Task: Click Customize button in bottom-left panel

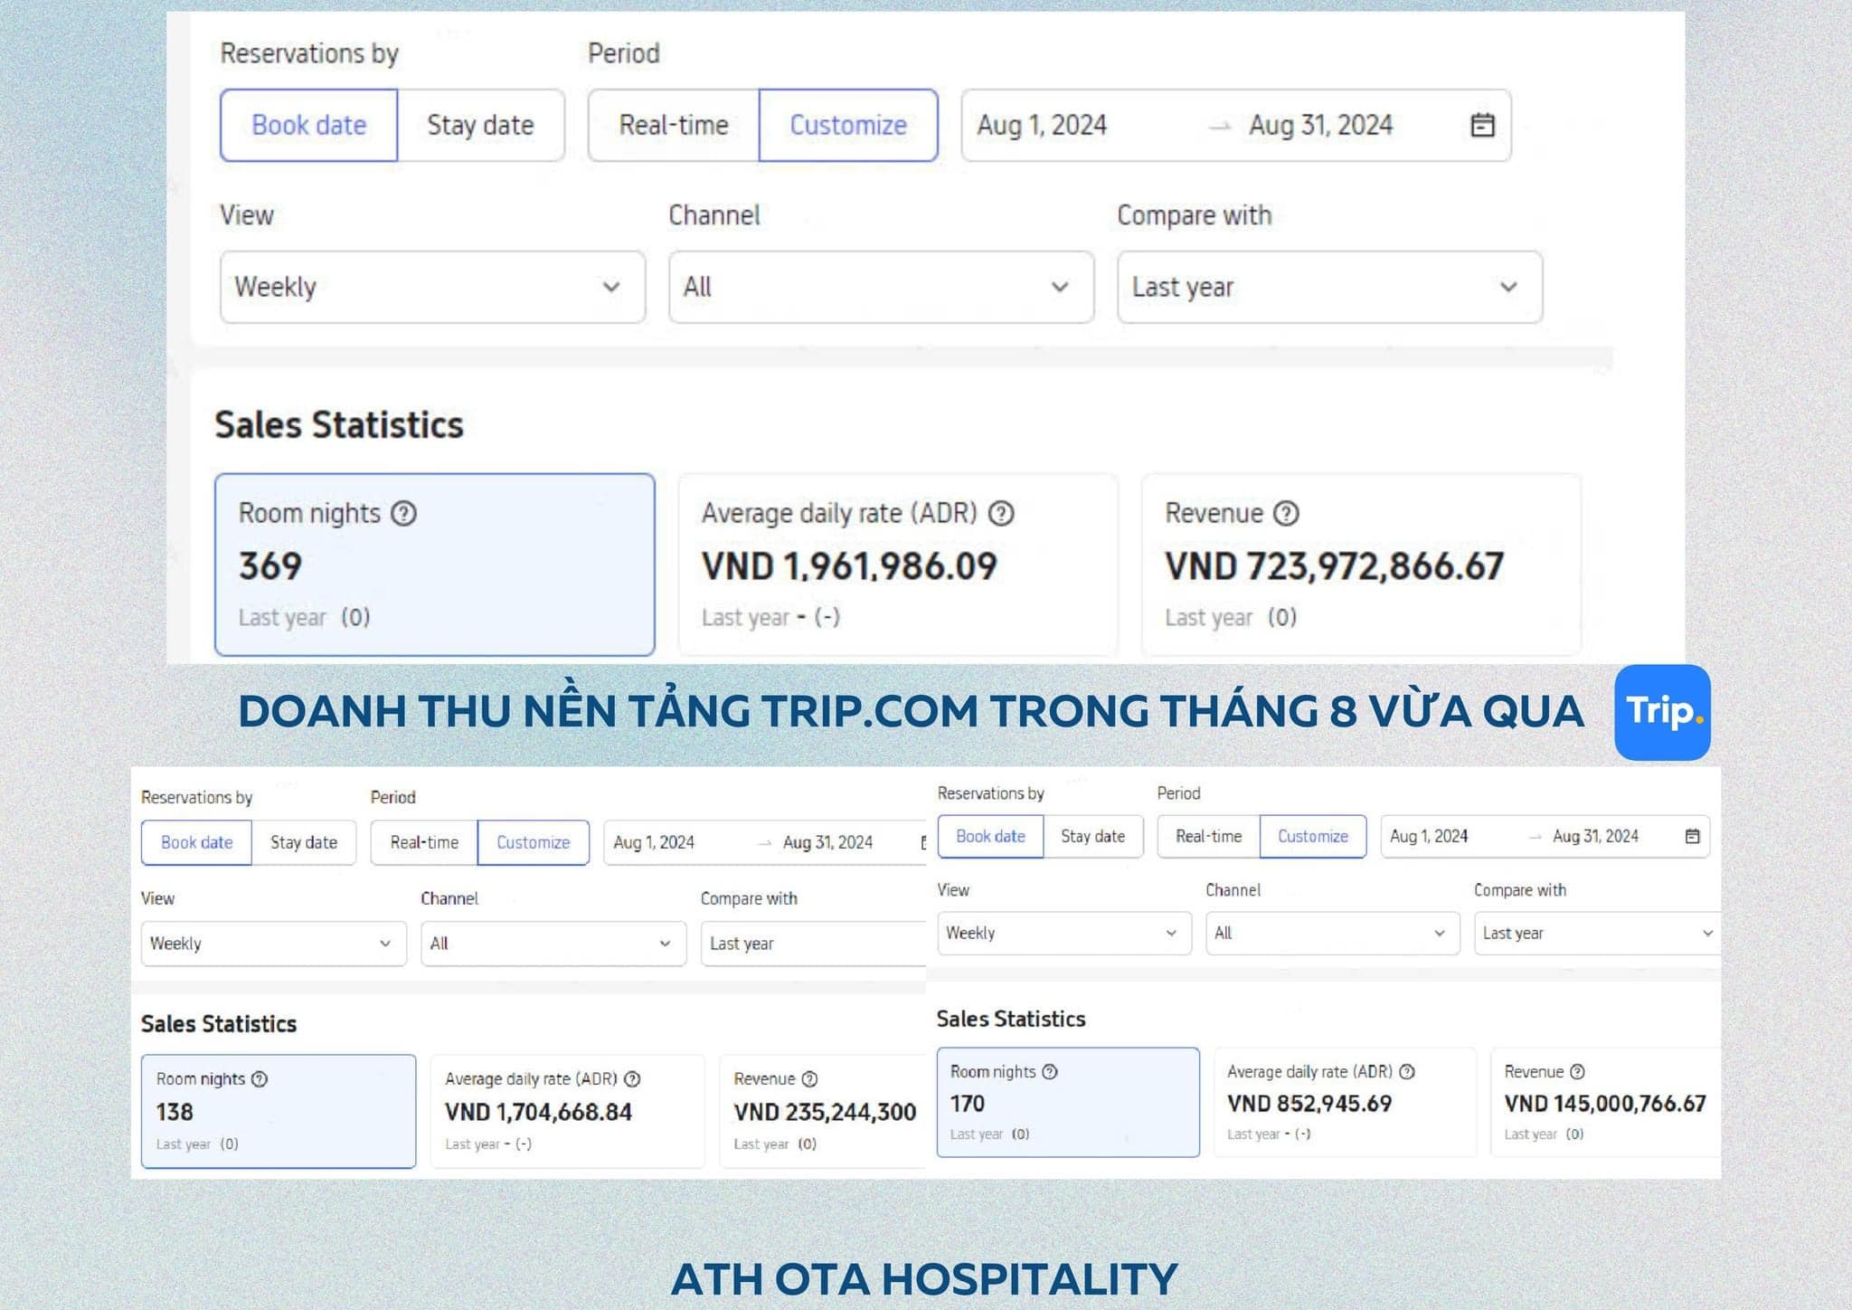Action: [x=533, y=842]
